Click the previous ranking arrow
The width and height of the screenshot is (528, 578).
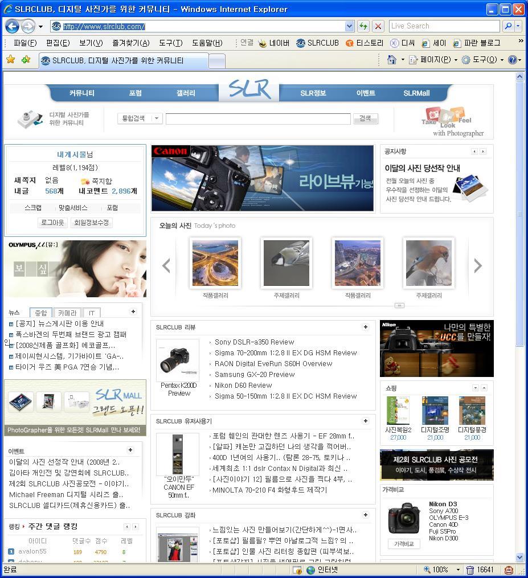click(127, 527)
